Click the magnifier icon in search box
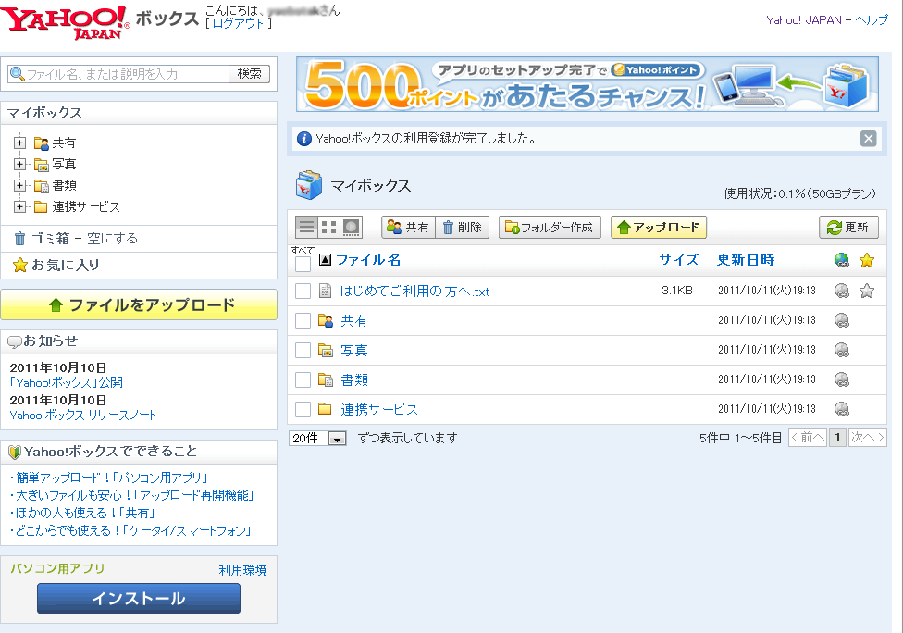 click(18, 74)
